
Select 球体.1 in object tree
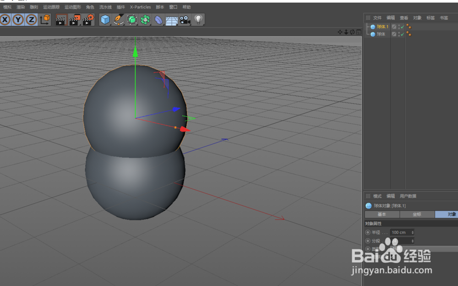tap(382, 27)
